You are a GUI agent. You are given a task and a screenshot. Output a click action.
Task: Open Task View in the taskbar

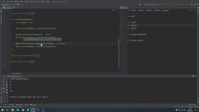tap(7, 110)
